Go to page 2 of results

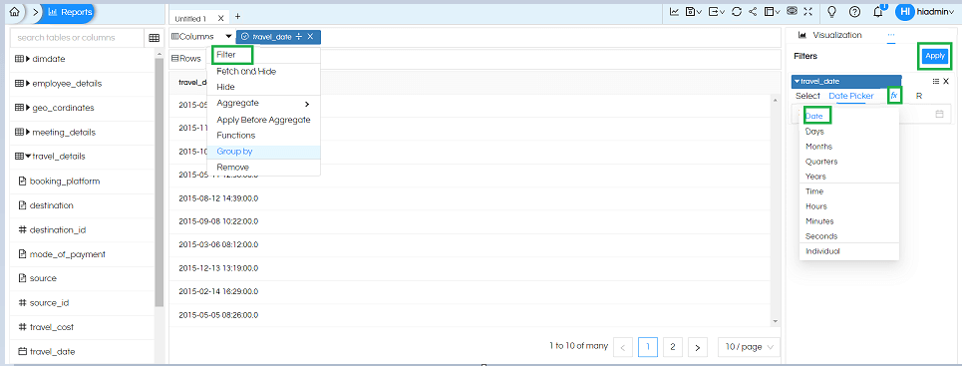click(673, 347)
